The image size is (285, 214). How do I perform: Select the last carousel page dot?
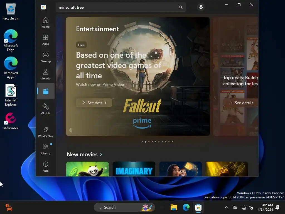click(x=172, y=142)
